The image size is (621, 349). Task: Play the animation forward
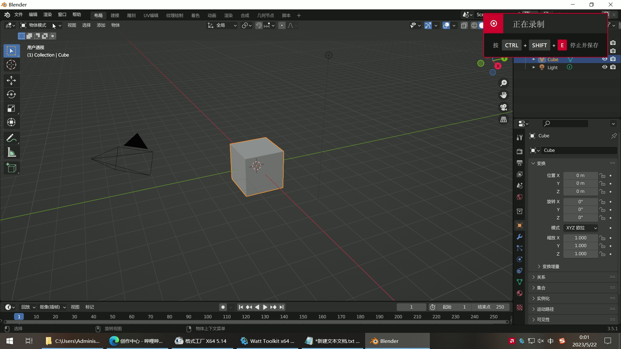(x=265, y=307)
